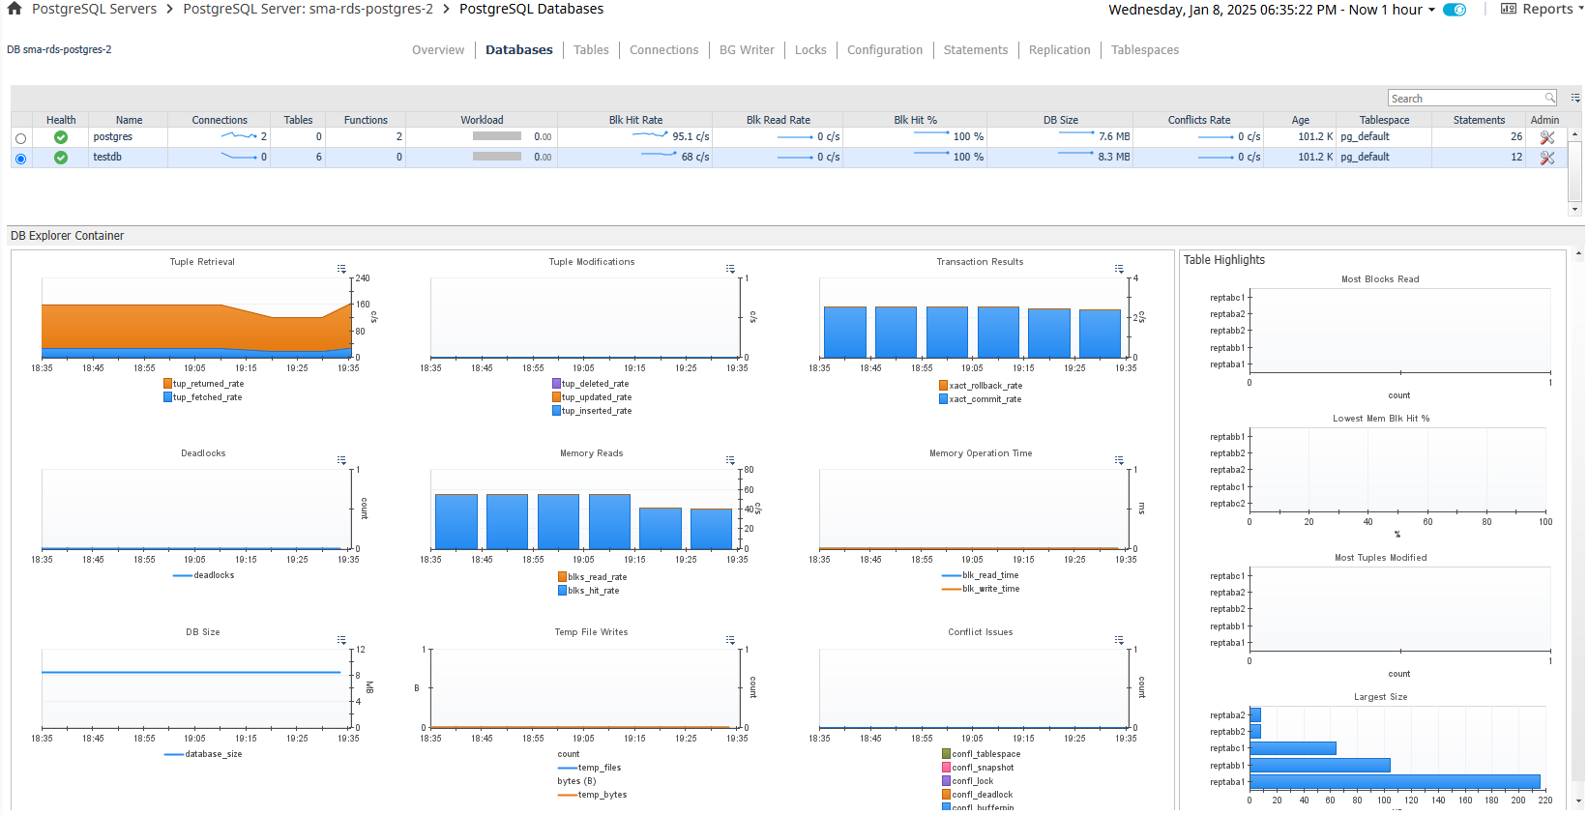Click scroll-down arrow of explorer panel
This screenshot has width=1588, height=815.
click(x=1579, y=801)
